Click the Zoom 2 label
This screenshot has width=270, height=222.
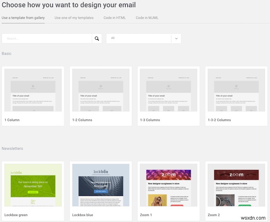click(214, 215)
